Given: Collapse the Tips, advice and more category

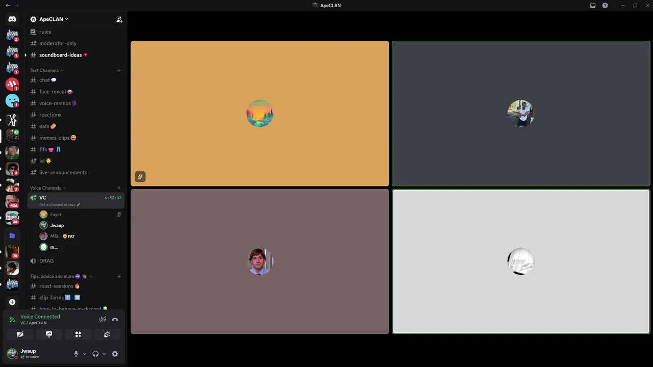Looking at the screenshot, I should click(x=61, y=276).
